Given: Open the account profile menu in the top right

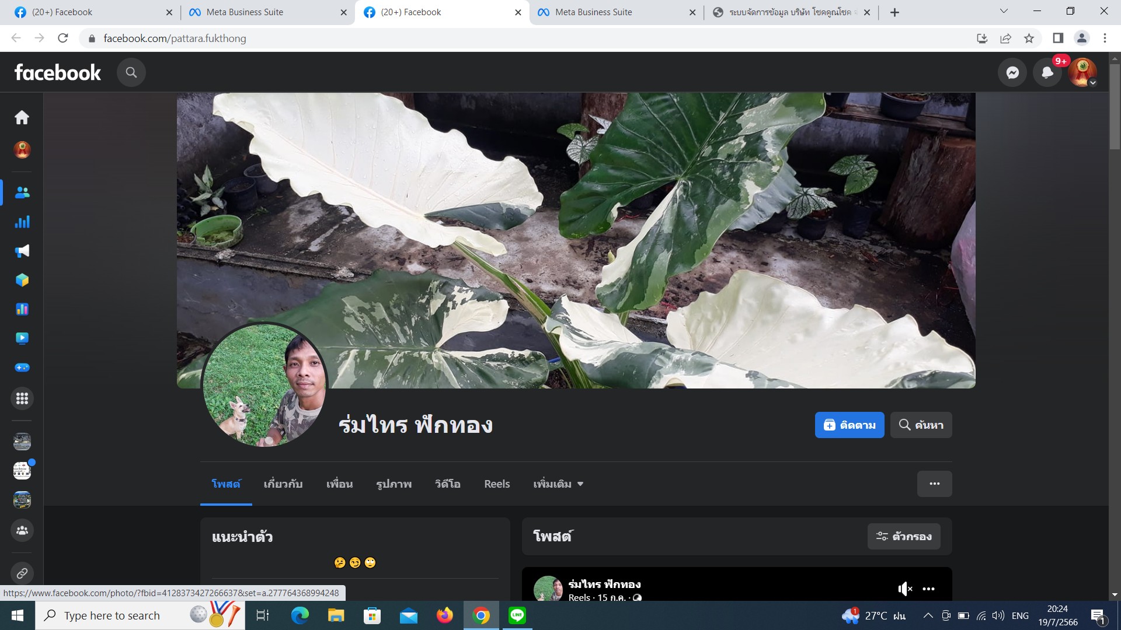Looking at the screenshot, I should pyautogui.click(x=1082, y=72).
